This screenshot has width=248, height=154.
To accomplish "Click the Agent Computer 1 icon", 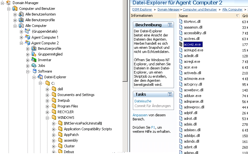I will point(28,37).
